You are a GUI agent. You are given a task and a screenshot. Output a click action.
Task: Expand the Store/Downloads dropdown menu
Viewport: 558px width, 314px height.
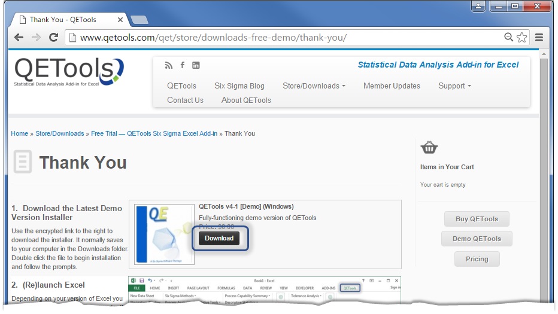(314, 86)
